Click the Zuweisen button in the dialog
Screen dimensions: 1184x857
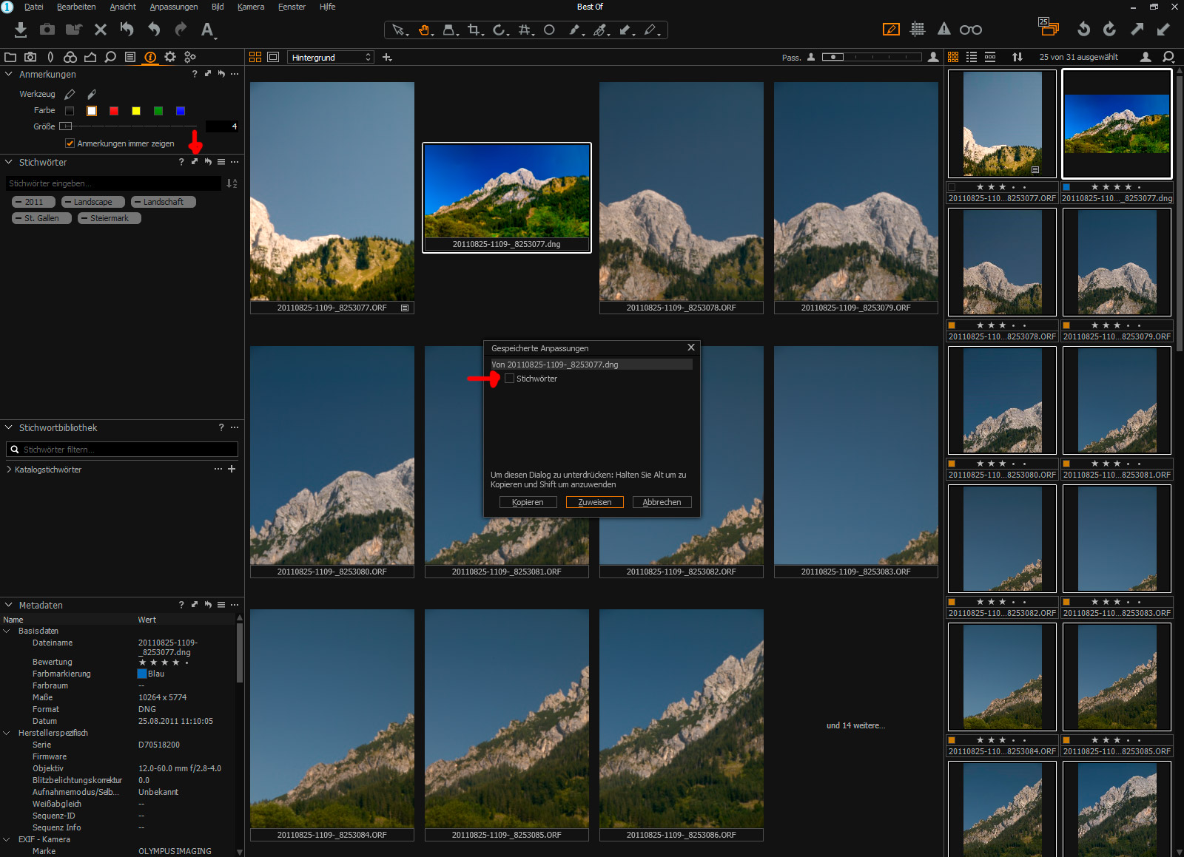click(595, 502)
